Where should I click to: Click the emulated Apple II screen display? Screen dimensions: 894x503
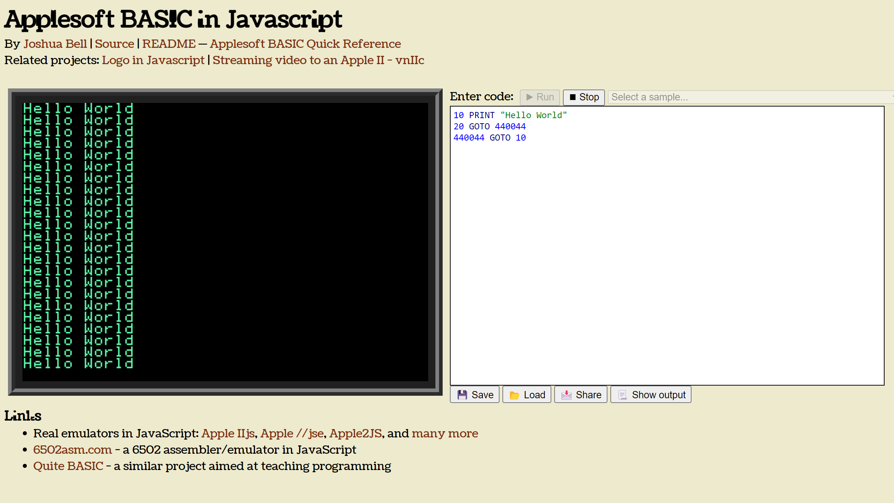pos(225,242)
